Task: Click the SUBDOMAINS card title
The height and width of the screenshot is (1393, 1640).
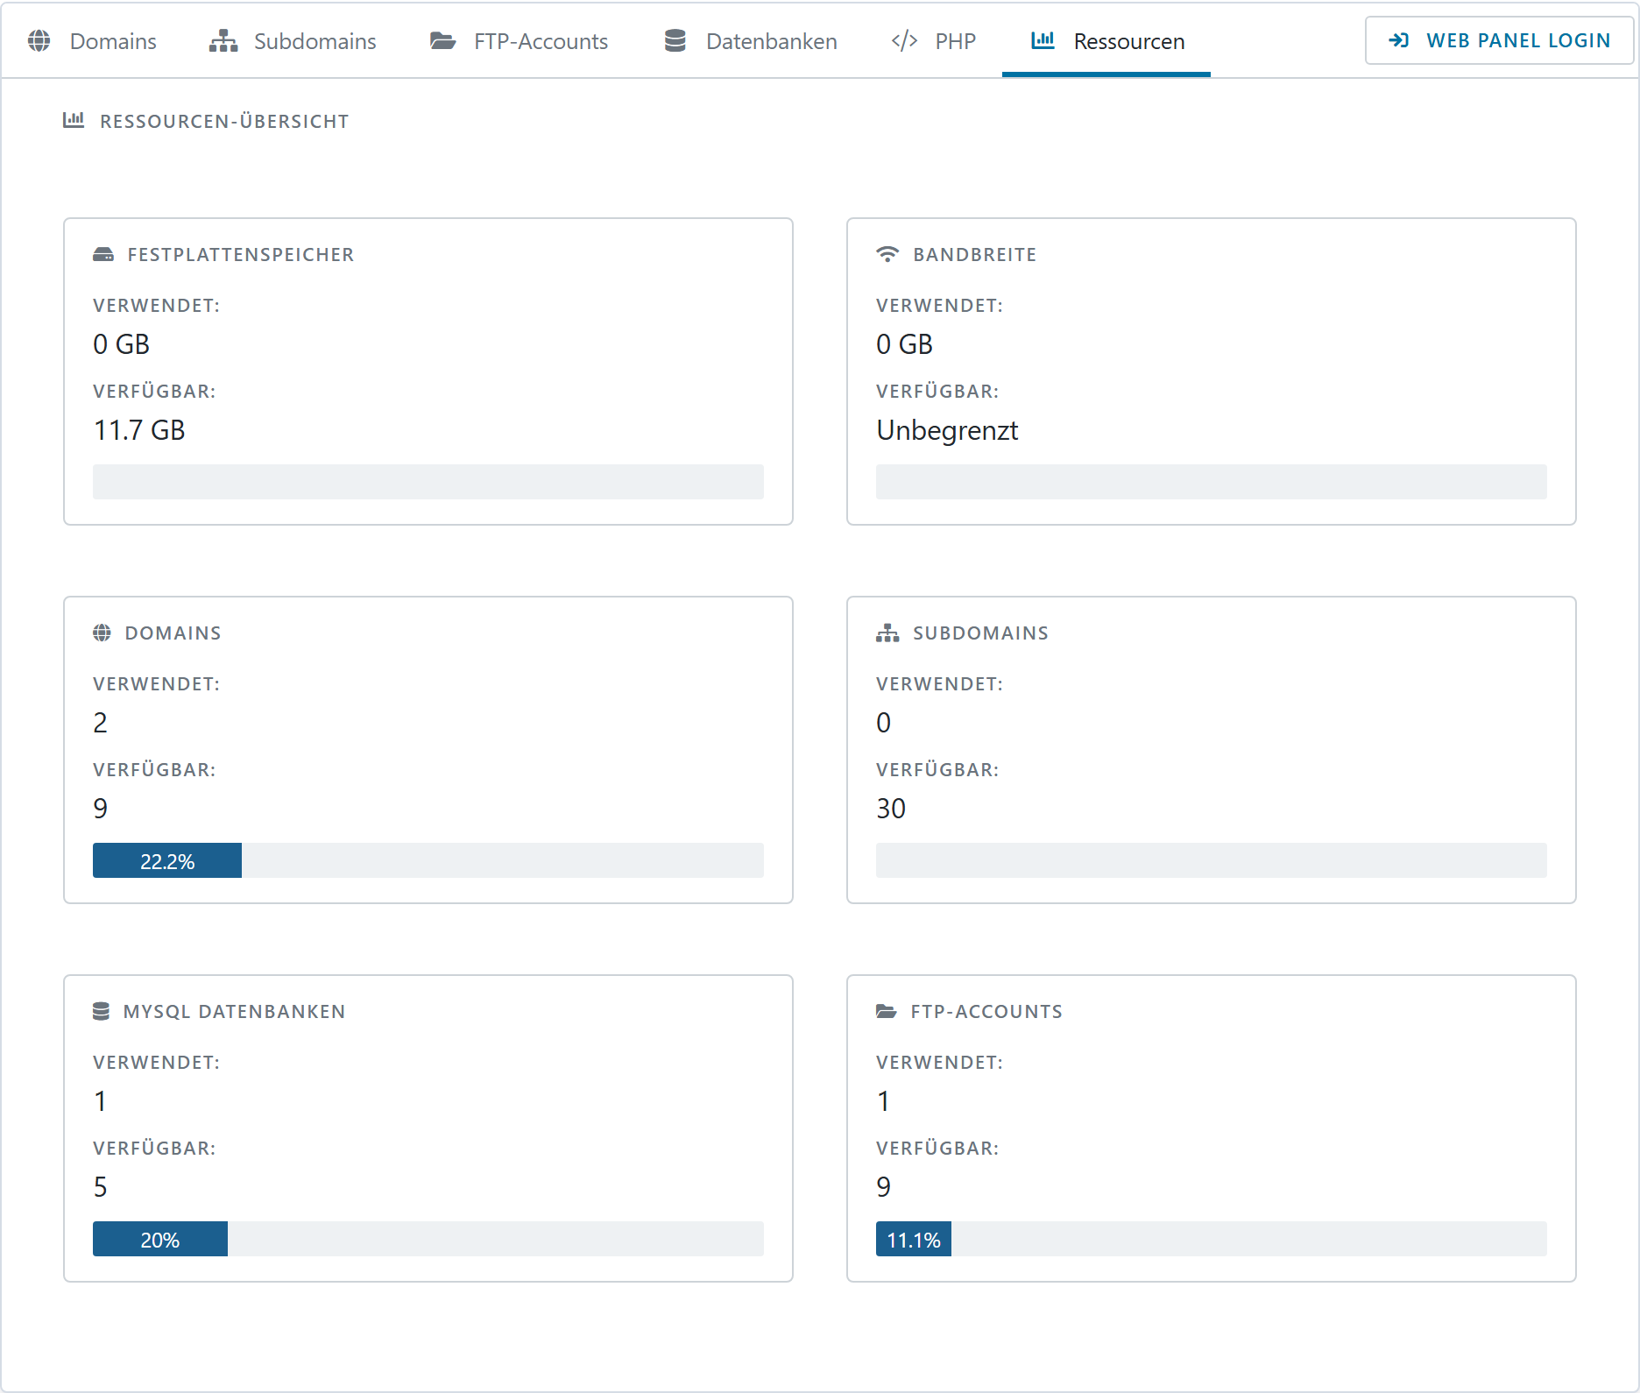Action: (x=980, y=633)
